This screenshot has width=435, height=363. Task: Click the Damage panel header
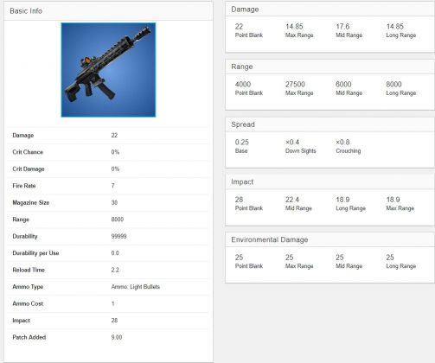pyautogui.click(x=329, y=10)
